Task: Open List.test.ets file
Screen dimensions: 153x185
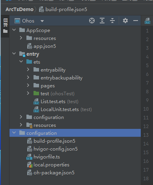Action: click(x=53, y=102)
